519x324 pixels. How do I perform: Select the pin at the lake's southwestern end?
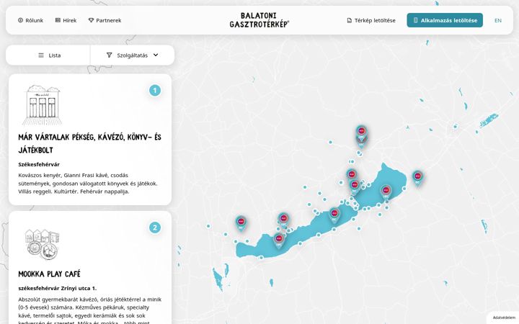click(279, 240)
